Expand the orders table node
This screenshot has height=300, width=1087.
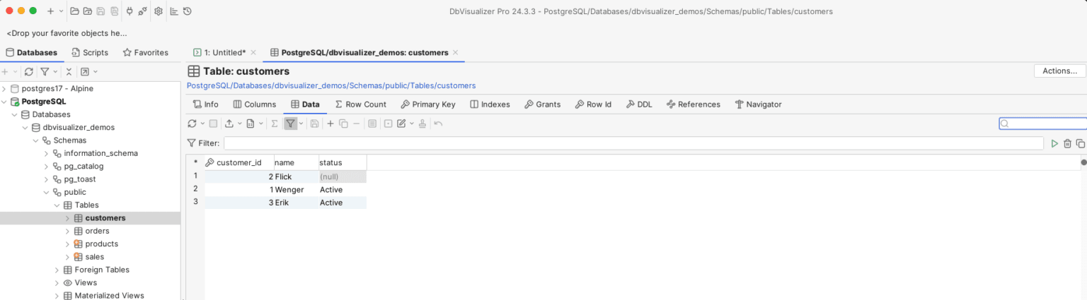pos(68,231)
